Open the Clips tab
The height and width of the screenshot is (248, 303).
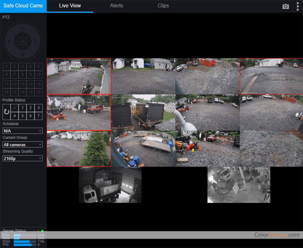click(x=163, y=6)
